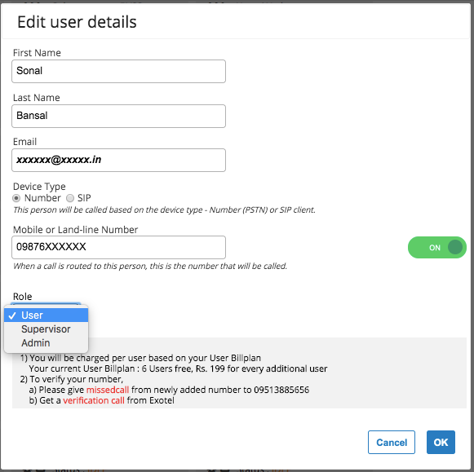
Task: Click the 'Your current User Billplan' line
Action: click(178, 368)
